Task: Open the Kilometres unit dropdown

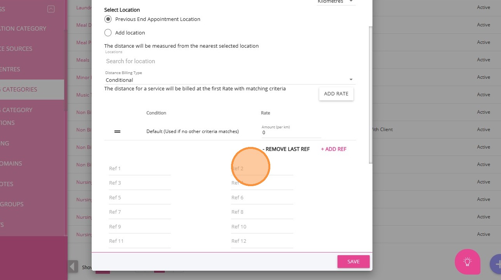Action: point(336,2)
